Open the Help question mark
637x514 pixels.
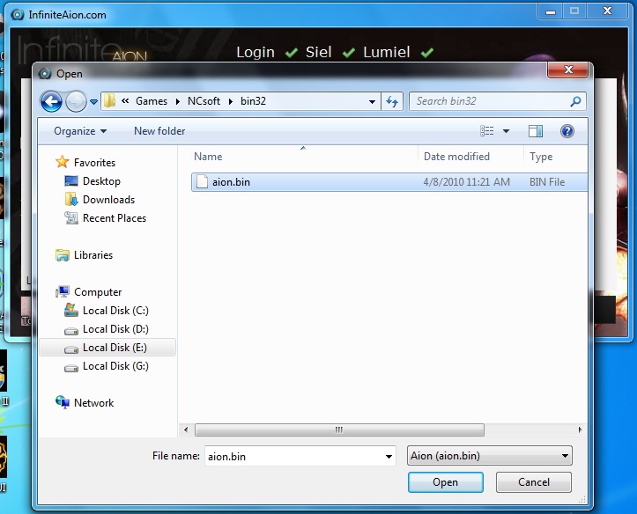pyautogui.click(x=567, y=131)
